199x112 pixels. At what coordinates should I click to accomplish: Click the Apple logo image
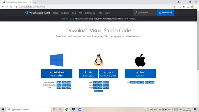click(x=140, y=60)
